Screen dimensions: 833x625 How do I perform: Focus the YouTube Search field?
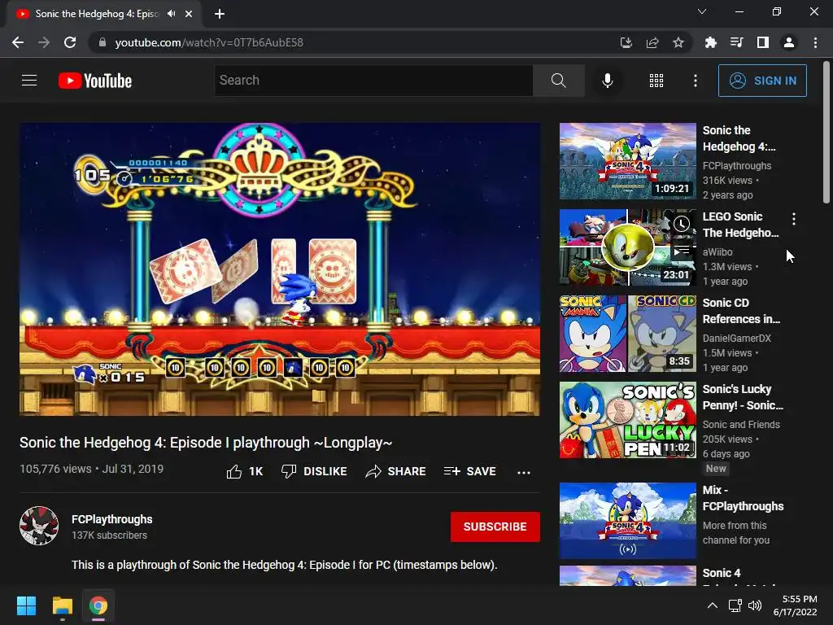(x=373, y=81)
